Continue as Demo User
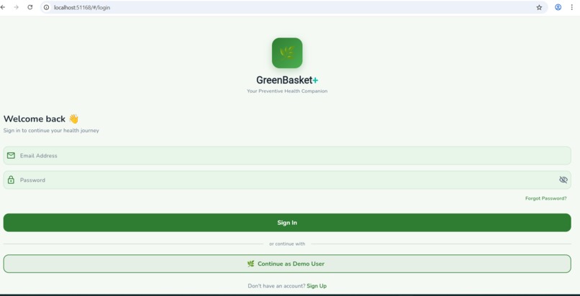580x296 pixels. tap(287, 264)
